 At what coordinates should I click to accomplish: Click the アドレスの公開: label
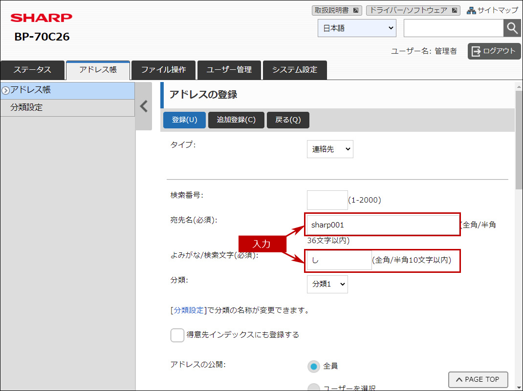point(198,365)
